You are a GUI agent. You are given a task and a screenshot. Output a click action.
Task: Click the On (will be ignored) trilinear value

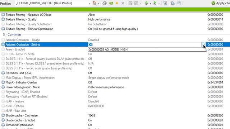click(113, 29)
